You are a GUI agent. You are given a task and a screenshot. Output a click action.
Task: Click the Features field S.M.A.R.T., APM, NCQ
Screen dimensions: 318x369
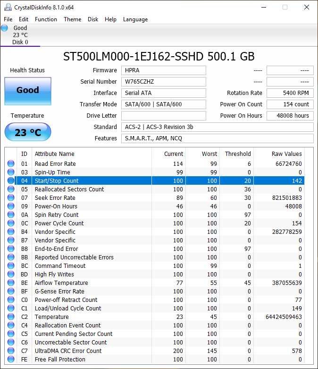[218, 138]
